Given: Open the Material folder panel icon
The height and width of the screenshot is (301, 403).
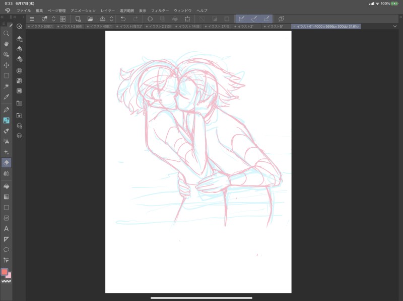Looking at the screenshot, I should click(19, 104).
